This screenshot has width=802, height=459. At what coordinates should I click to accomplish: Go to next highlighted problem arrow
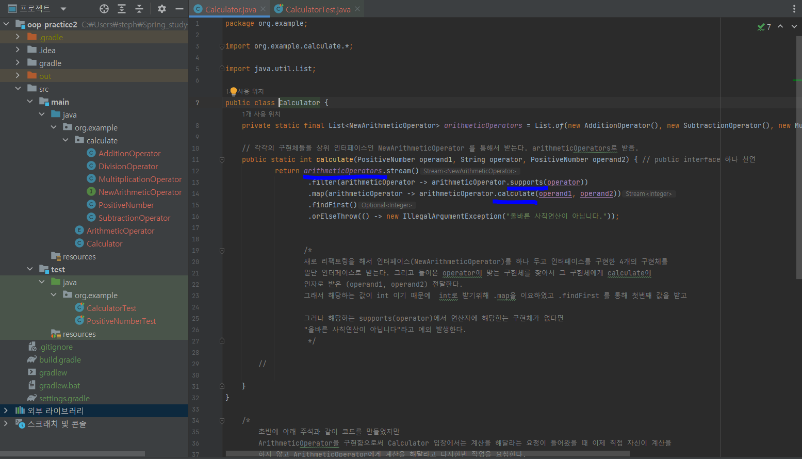[x=794, y=26]
